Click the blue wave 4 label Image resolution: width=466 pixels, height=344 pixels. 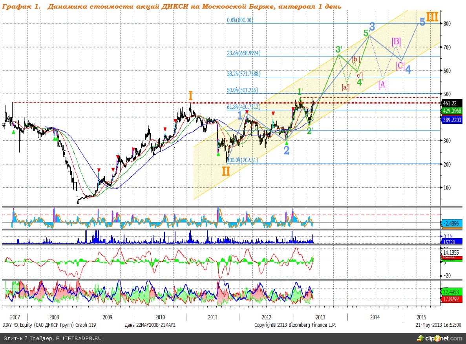pos(408,70)
